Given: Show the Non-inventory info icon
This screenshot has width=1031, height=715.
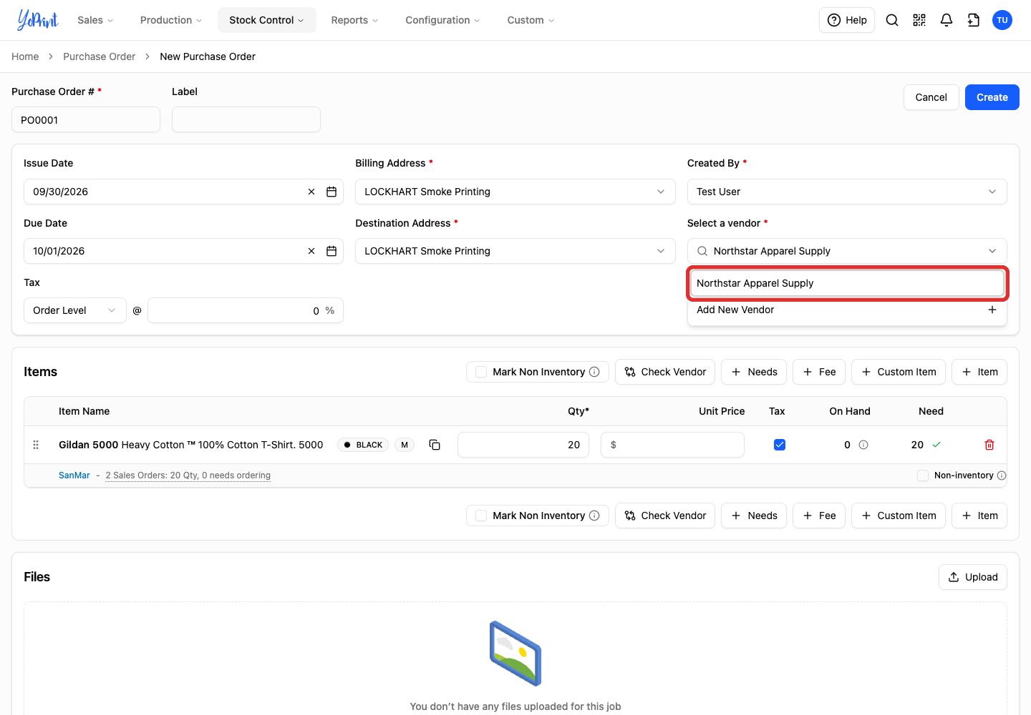Looking at the screenshot, I should click(x=1002, y=475).
